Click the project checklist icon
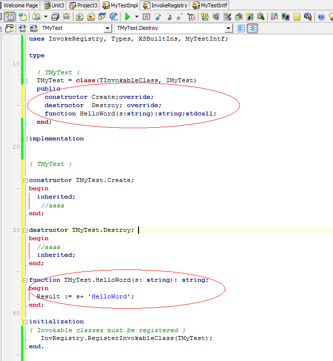 (x=102, y=17)
